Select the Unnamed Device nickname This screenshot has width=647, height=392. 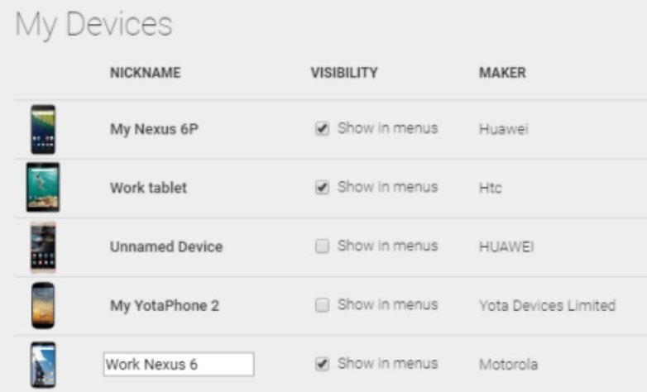point(166,246)
